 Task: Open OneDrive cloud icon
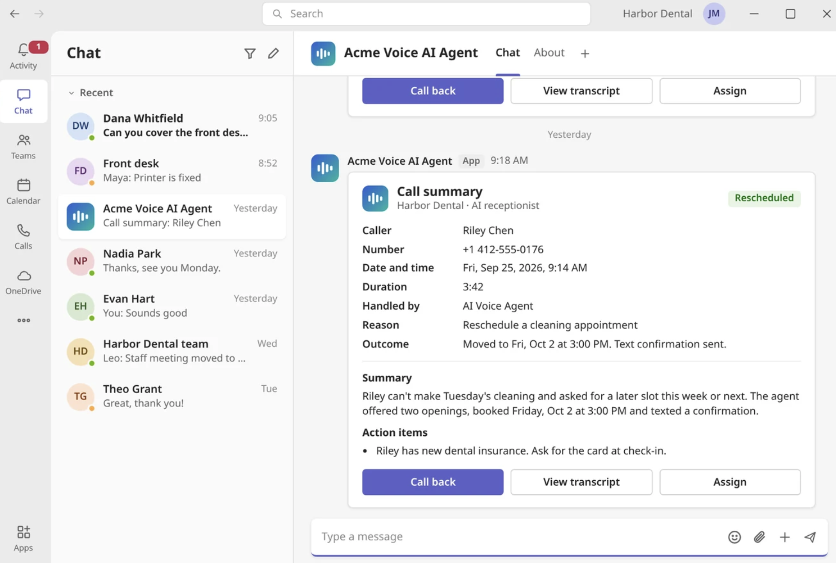23,282
